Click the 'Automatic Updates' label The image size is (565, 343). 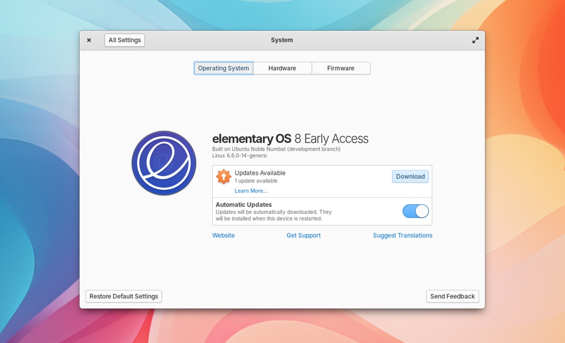pos(244,205)
